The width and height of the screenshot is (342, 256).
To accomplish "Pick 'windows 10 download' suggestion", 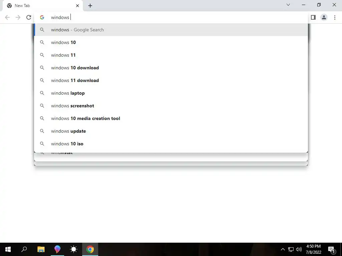I will point(171,68).
